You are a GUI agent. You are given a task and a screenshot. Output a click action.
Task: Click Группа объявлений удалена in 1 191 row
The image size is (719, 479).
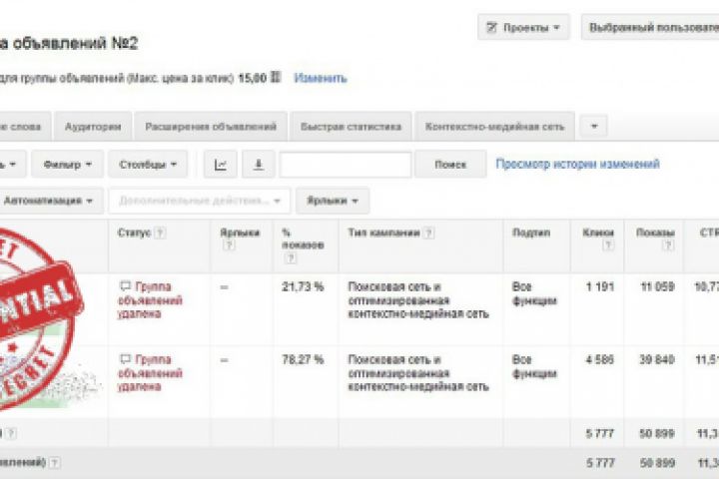[151, 300]
